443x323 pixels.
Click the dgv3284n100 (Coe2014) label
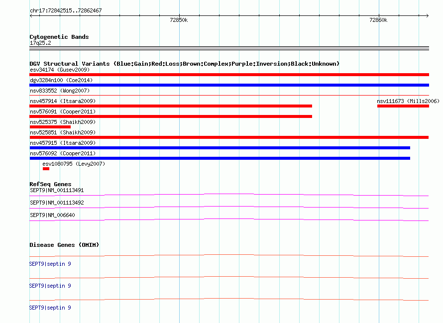pos(61,80)
